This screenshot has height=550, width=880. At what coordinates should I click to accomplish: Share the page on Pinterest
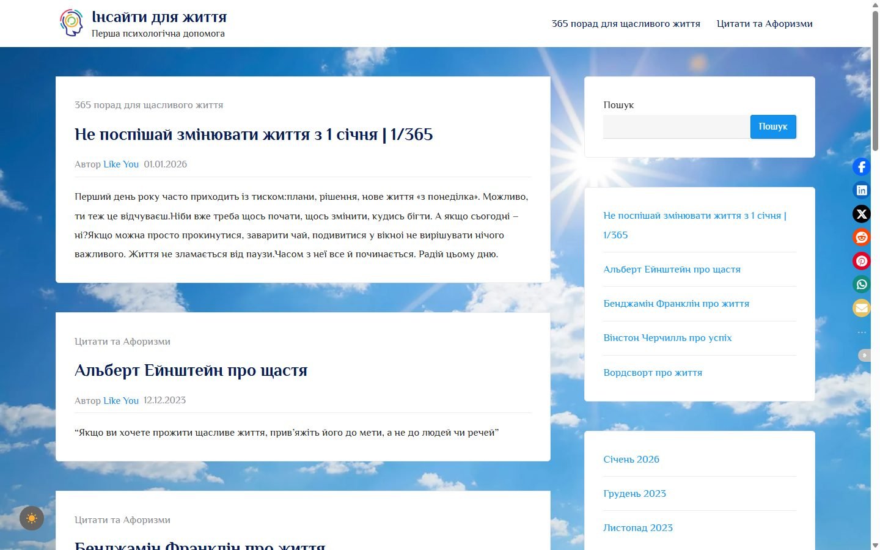[862, 261]
